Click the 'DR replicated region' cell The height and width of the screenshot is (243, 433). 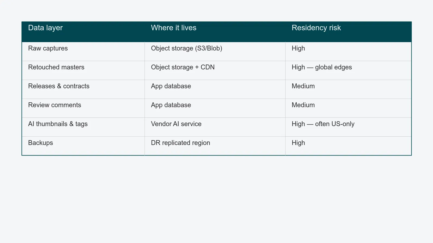[x=215, y=146]
